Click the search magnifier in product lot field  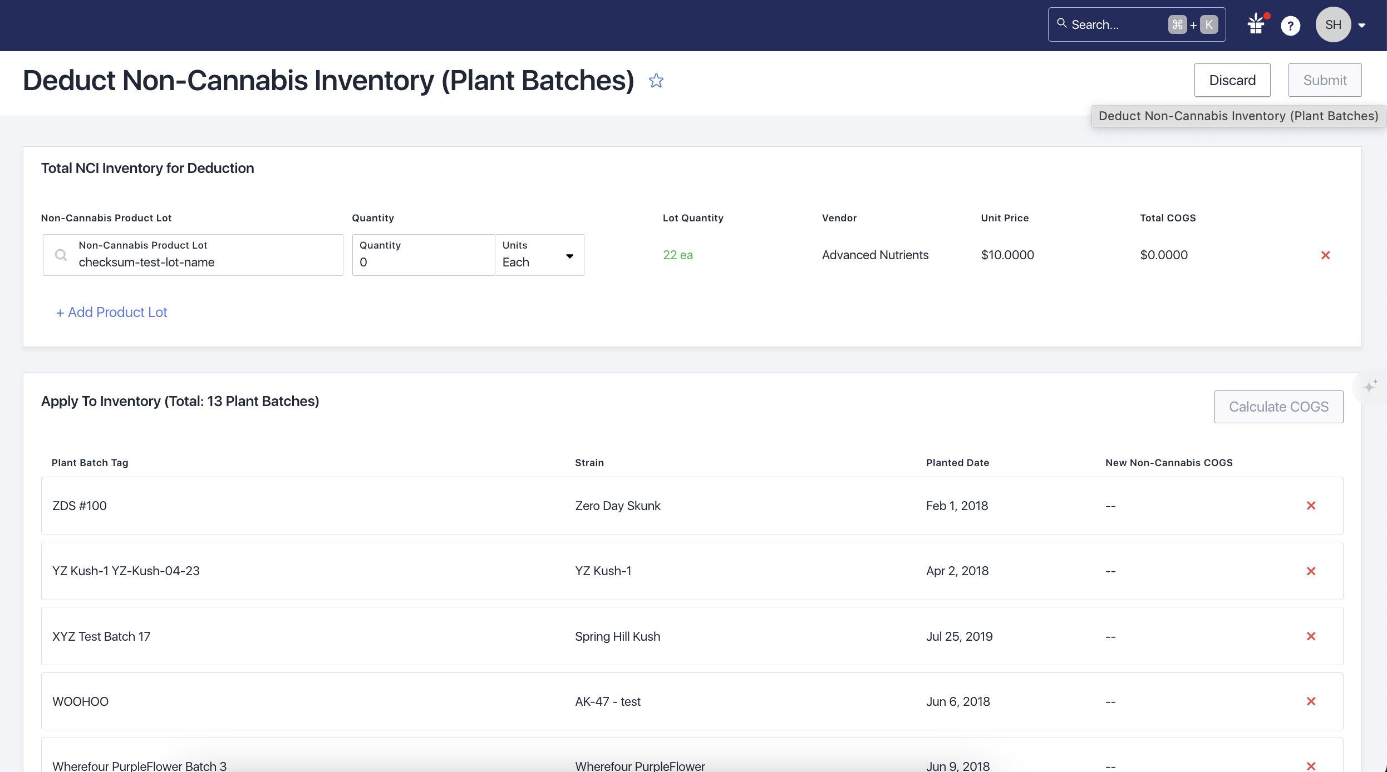61,255
